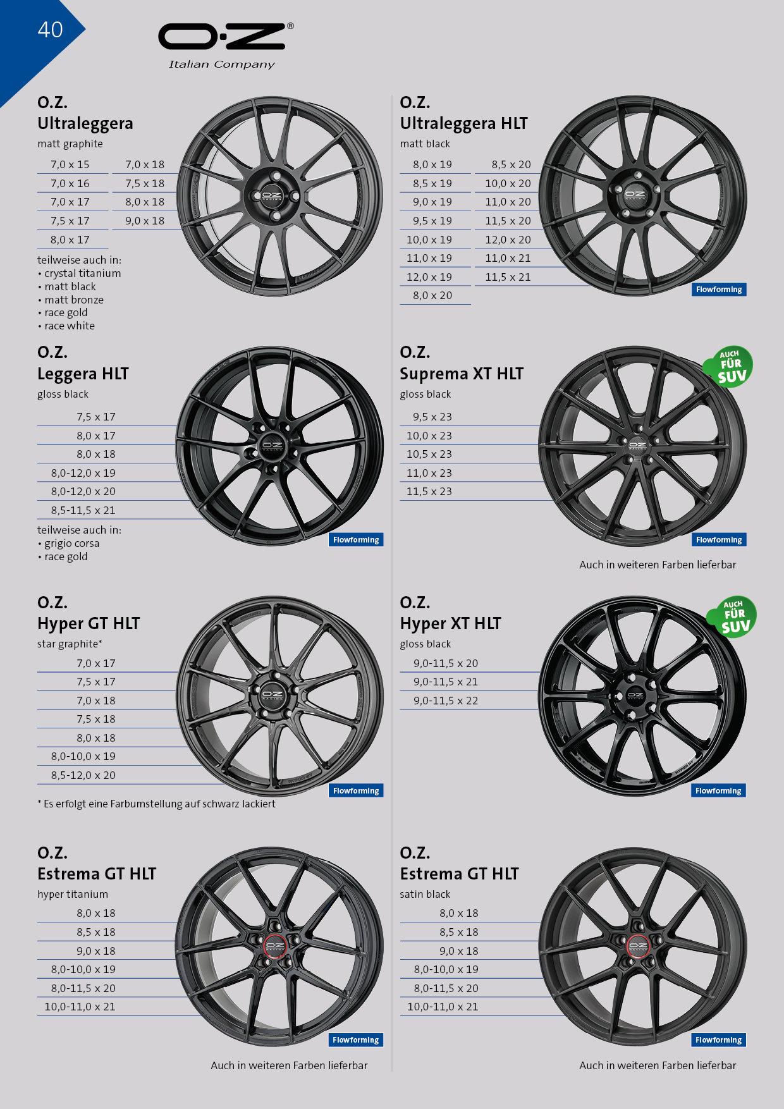Click Flowforming badge under Hyper GT HLT
Viewport: 784px width, 1109px height.
[356, 791]
